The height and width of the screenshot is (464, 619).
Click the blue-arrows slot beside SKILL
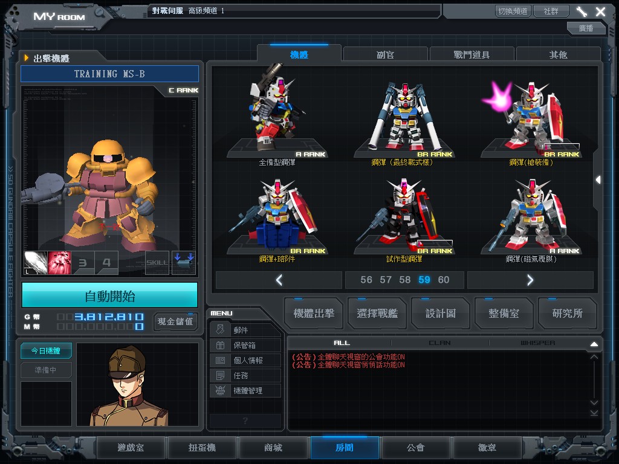184,263
